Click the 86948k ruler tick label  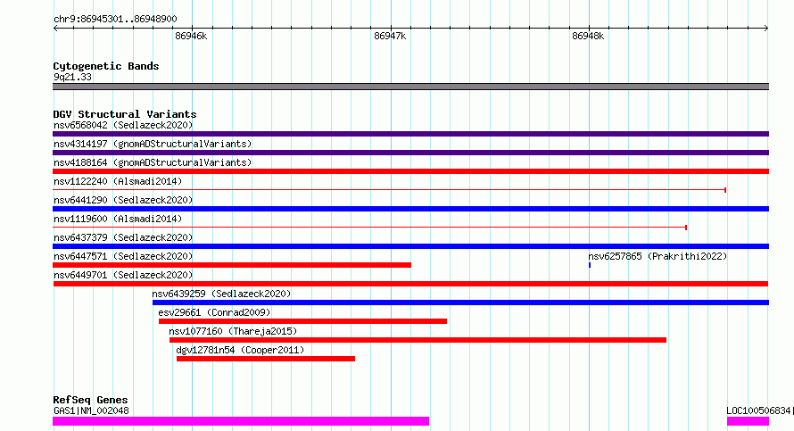click(588, 37)
